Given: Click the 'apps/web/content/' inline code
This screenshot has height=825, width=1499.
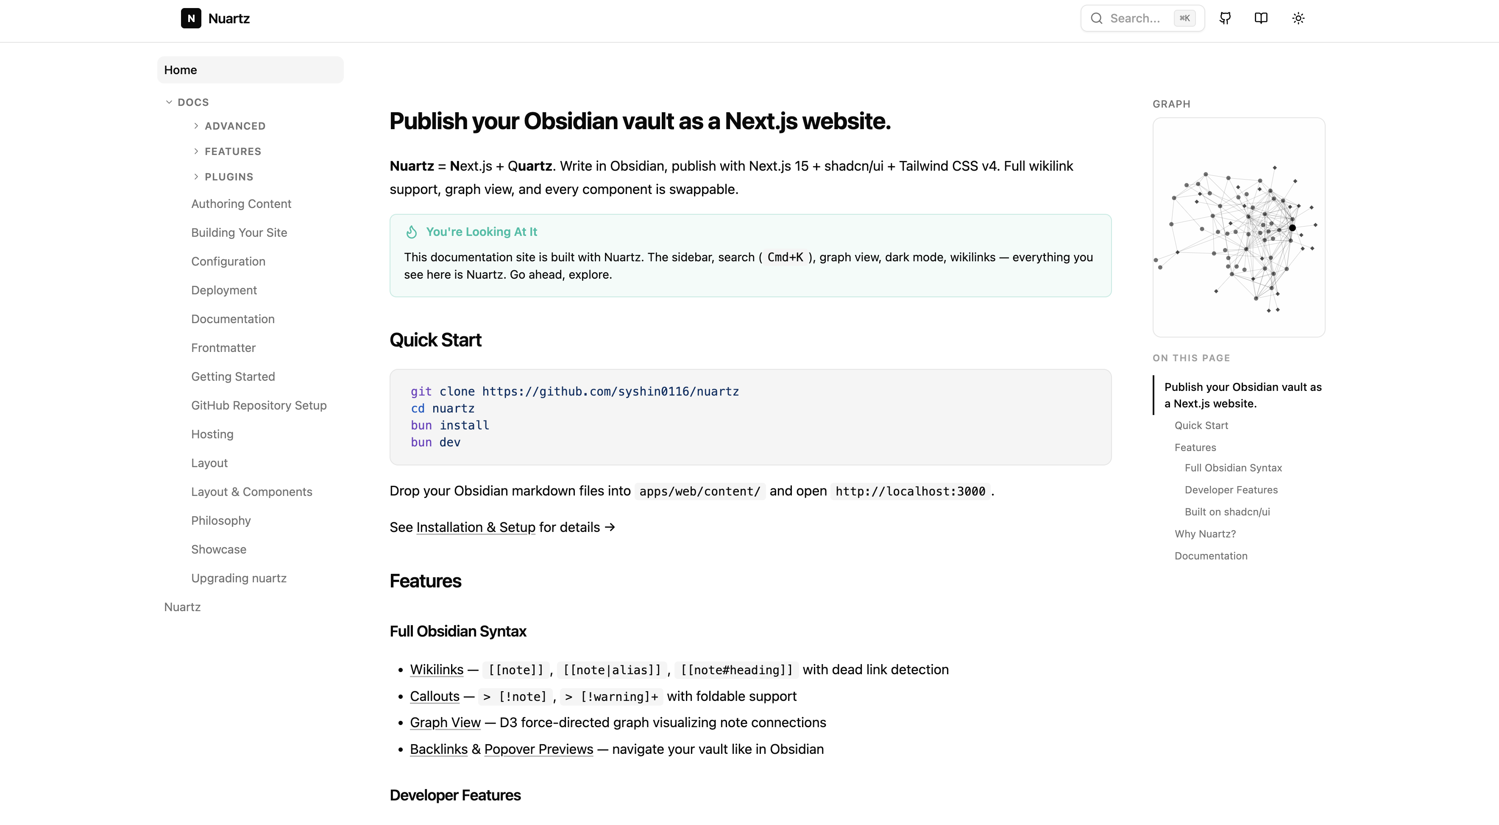Looking at the screenshot, I should 700,491.
